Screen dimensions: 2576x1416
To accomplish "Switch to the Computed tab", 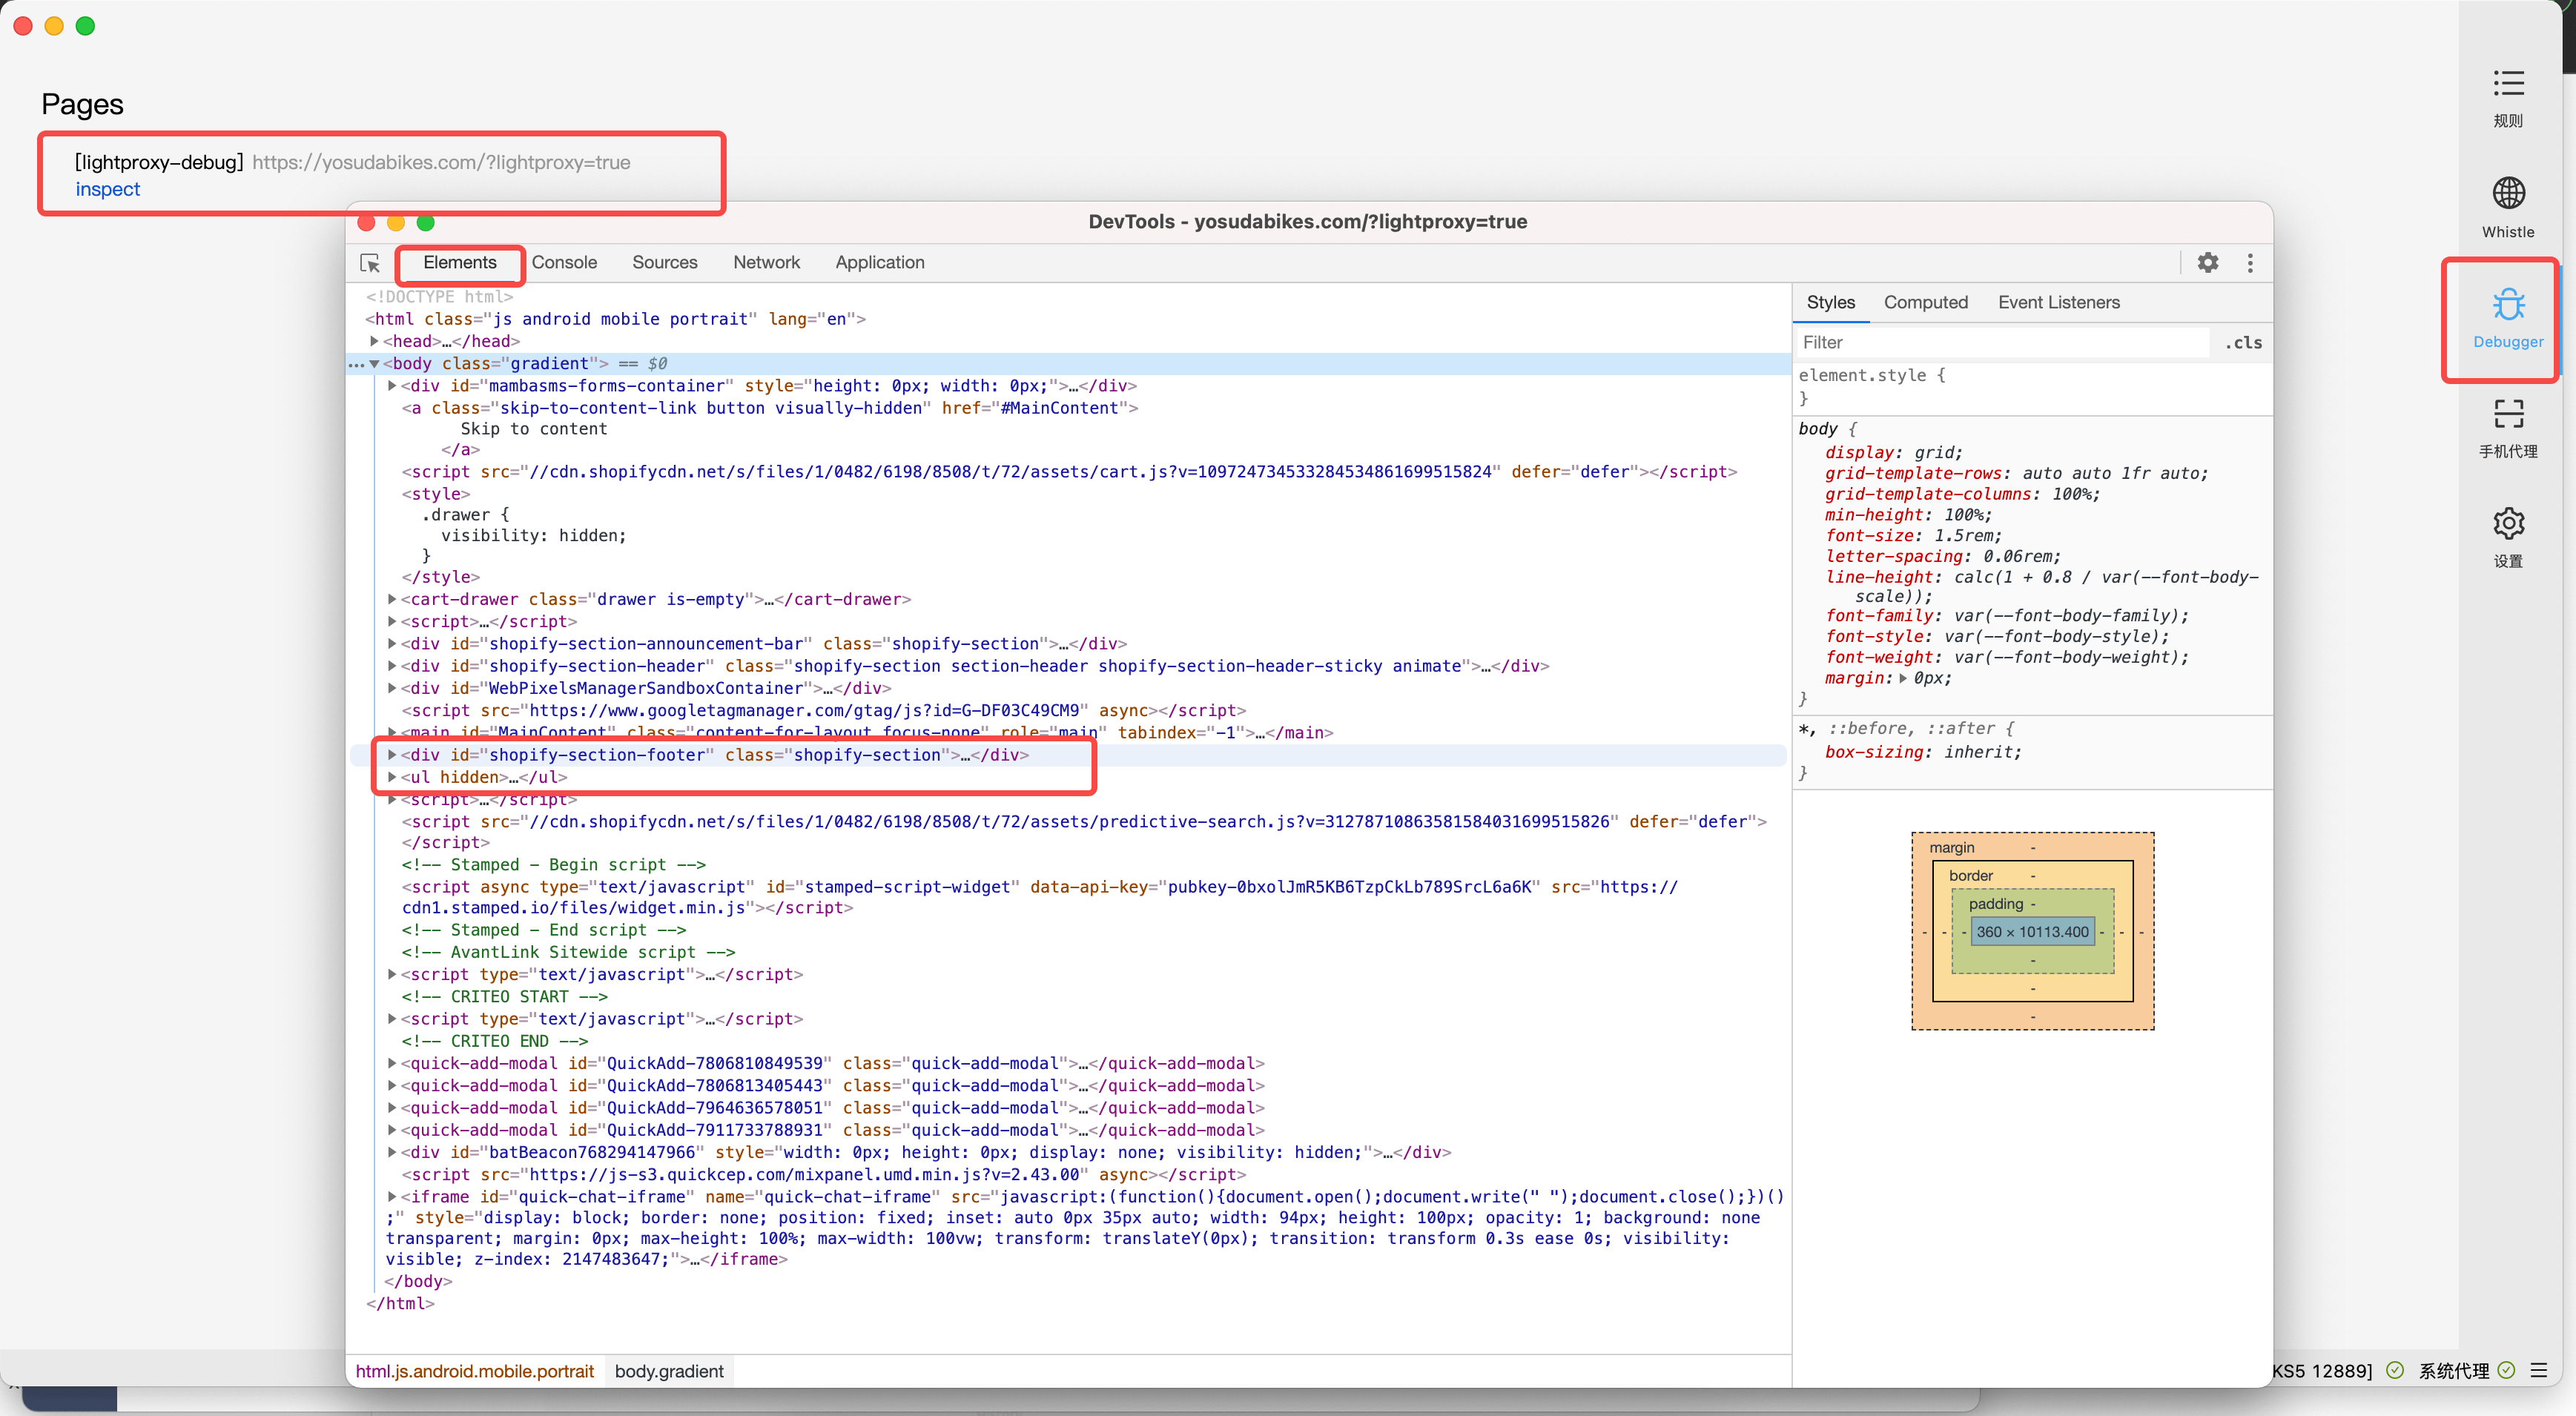I will pos(1925,302).
